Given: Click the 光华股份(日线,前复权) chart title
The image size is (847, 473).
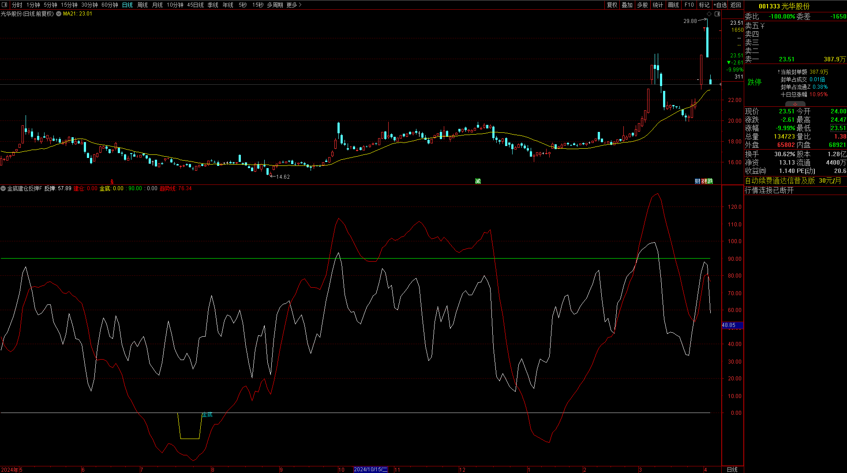Looking at the screenshot, I should (27, 14).
